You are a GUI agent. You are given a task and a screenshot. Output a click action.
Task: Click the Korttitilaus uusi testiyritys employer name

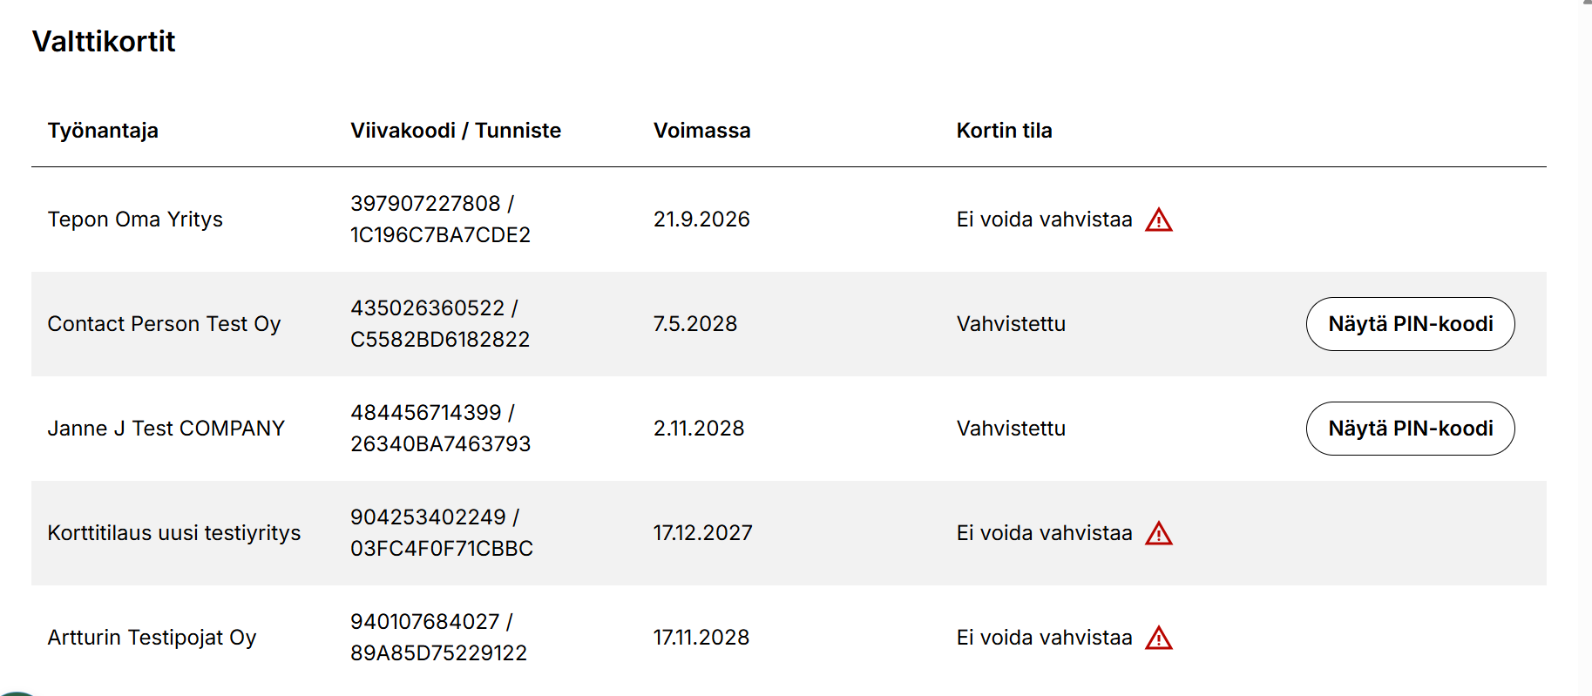[173, 533]
